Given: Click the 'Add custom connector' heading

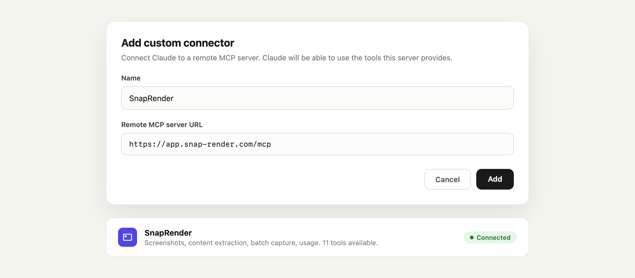Looking at the screenshot, I should point(178,43).
